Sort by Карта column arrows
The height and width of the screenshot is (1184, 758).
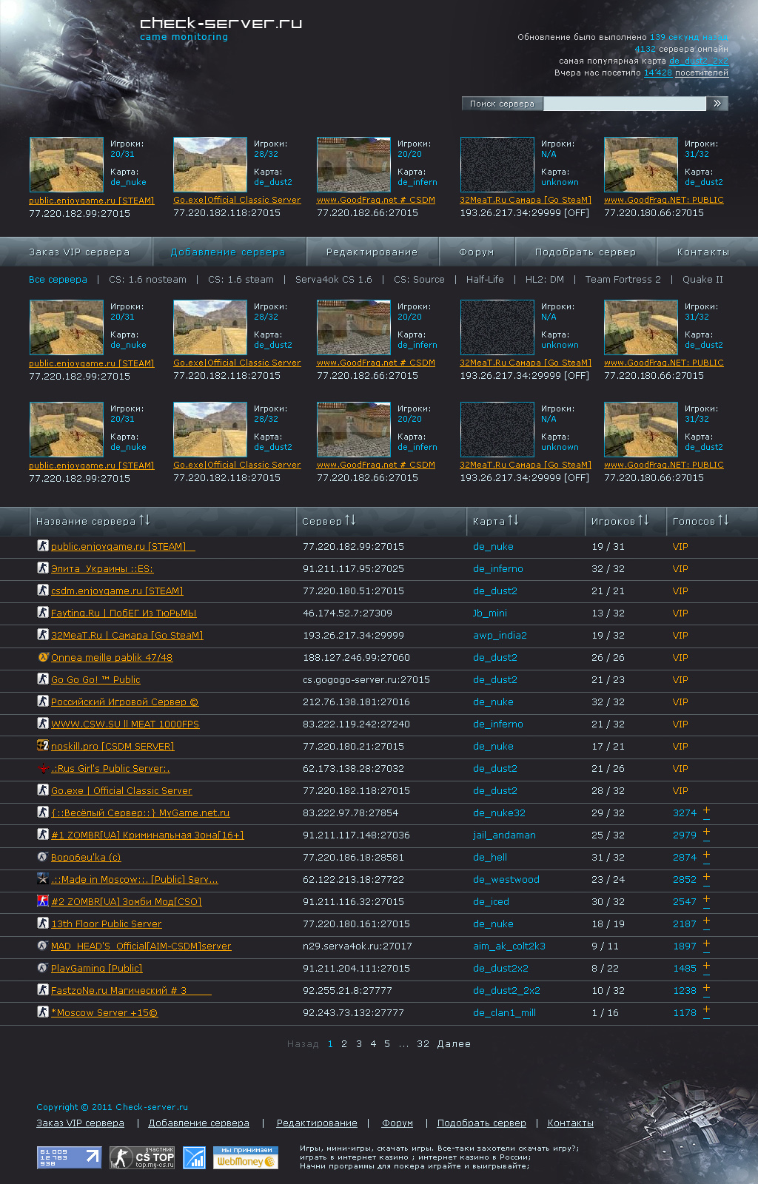pyautogui.click(x=513, y=520)
